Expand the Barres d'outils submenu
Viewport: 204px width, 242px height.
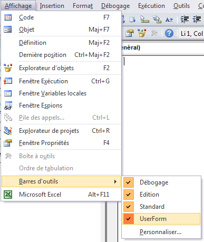61,181
